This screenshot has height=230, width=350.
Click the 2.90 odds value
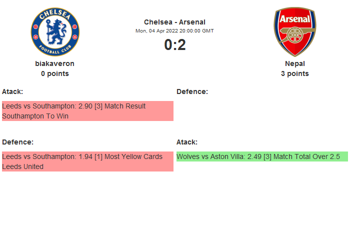[x=86, y=106]
